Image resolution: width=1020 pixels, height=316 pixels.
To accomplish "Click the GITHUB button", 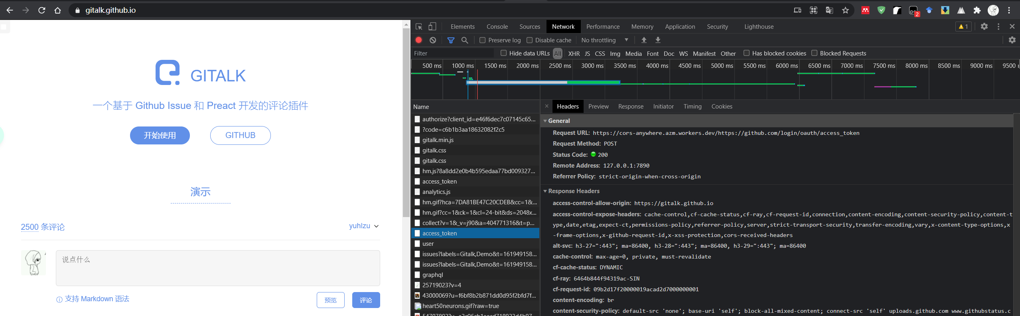I will click(x=241, y=135).
